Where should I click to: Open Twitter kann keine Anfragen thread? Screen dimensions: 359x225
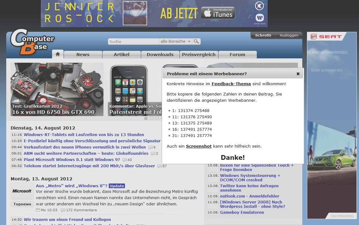[x=249, y=188]
